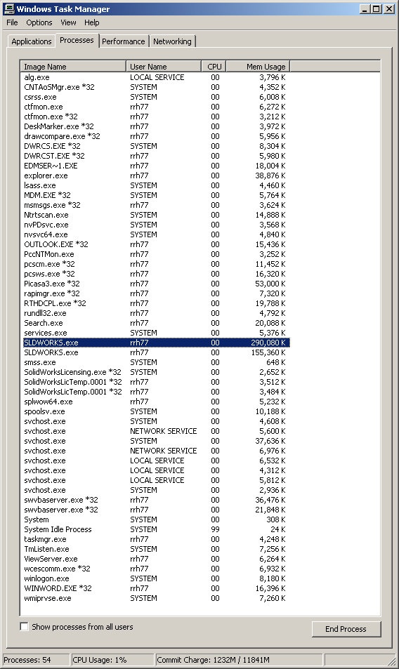Screen dimensions: 399x669
Task: Select the msmsgs.exe *32 process
Action: [x=157, y=205]
